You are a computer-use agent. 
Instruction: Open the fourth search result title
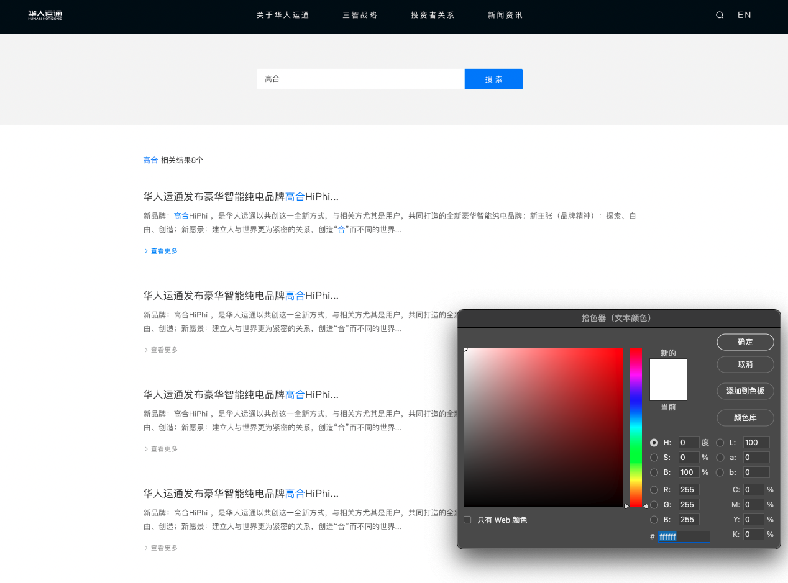point(241,494)
